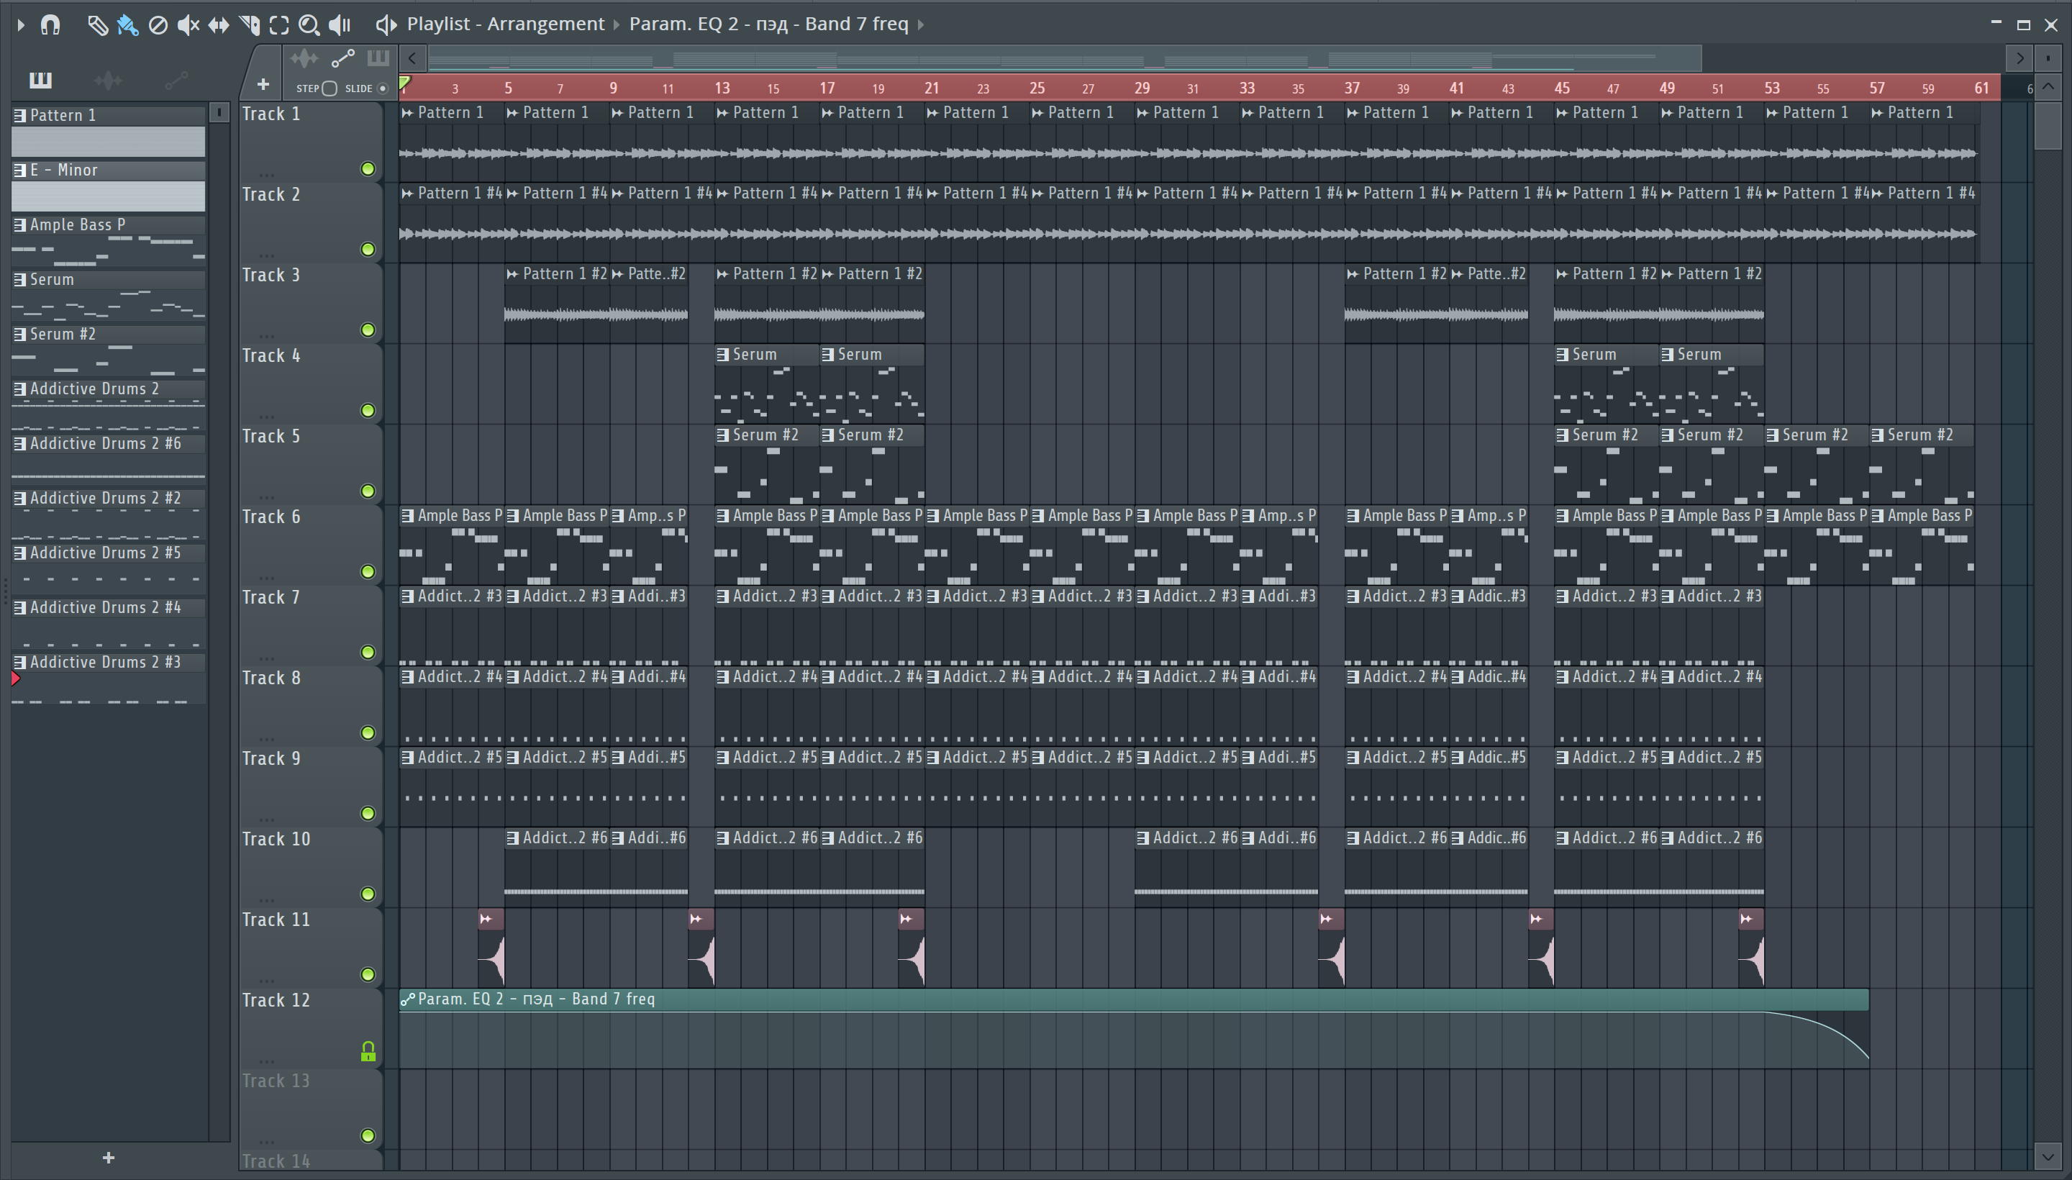Select the Delete tool
Viewport: 2072px width, 1180px height.
click(158, 25)
